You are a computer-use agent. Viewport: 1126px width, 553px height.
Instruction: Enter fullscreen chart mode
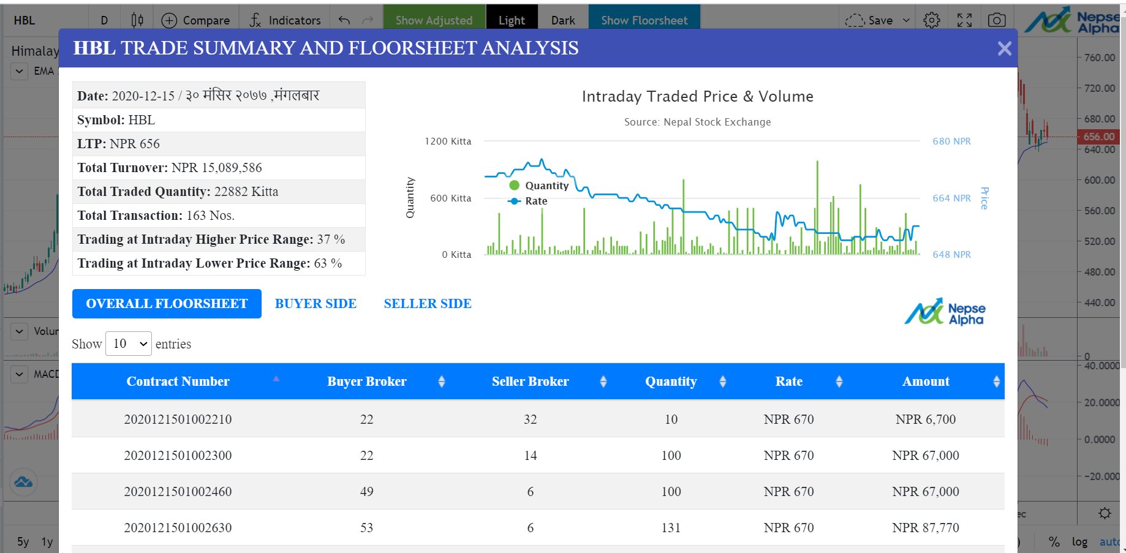pyautogui.click(x=964, y=20)
